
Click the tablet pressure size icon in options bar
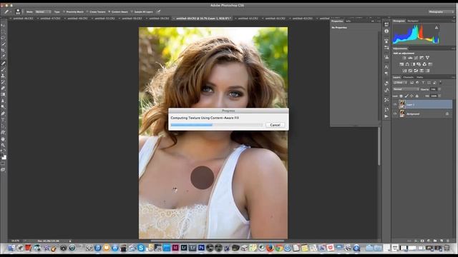(x=158, y=12)
